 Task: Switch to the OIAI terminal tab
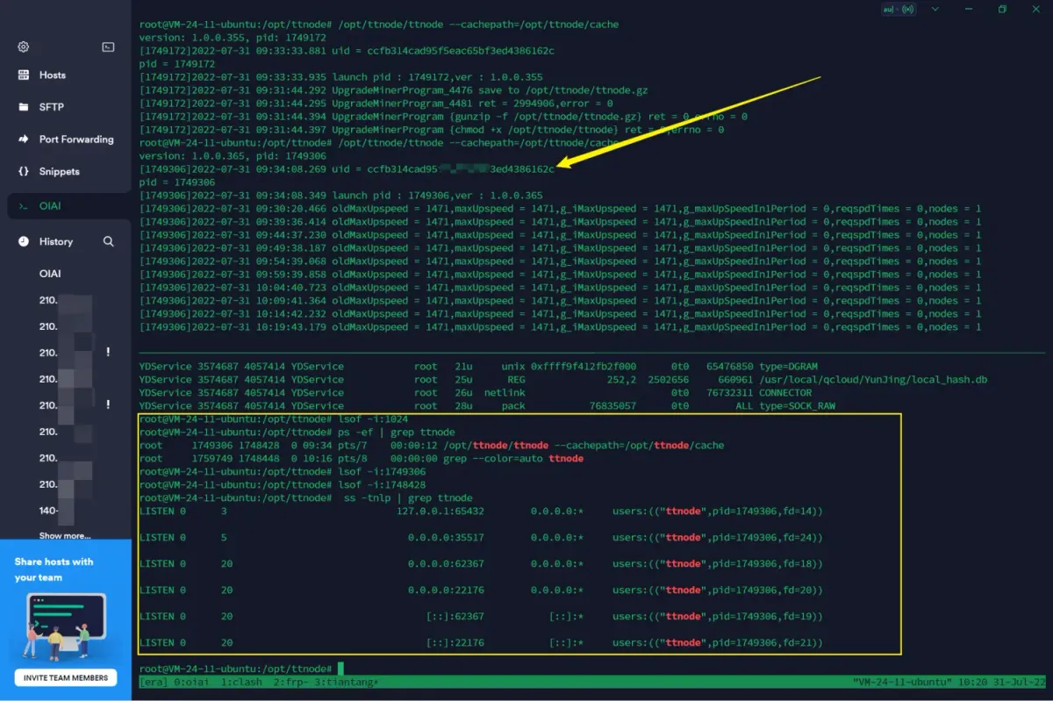[x=49, y=205]
